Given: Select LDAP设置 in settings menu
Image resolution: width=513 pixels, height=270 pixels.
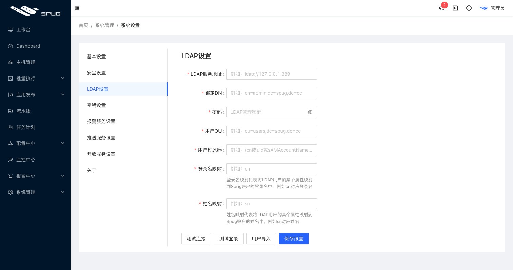Looking at the screenshot, I should pos(123,89).
